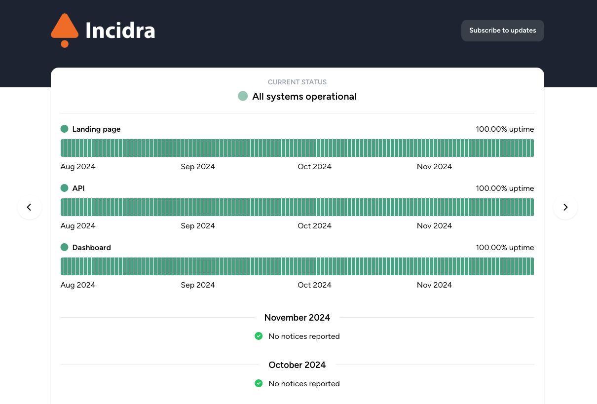This screenshot has width=597, height=404.
Task: Click Dashboard uptime bar above Nov 2024
Action: [419, 266]
